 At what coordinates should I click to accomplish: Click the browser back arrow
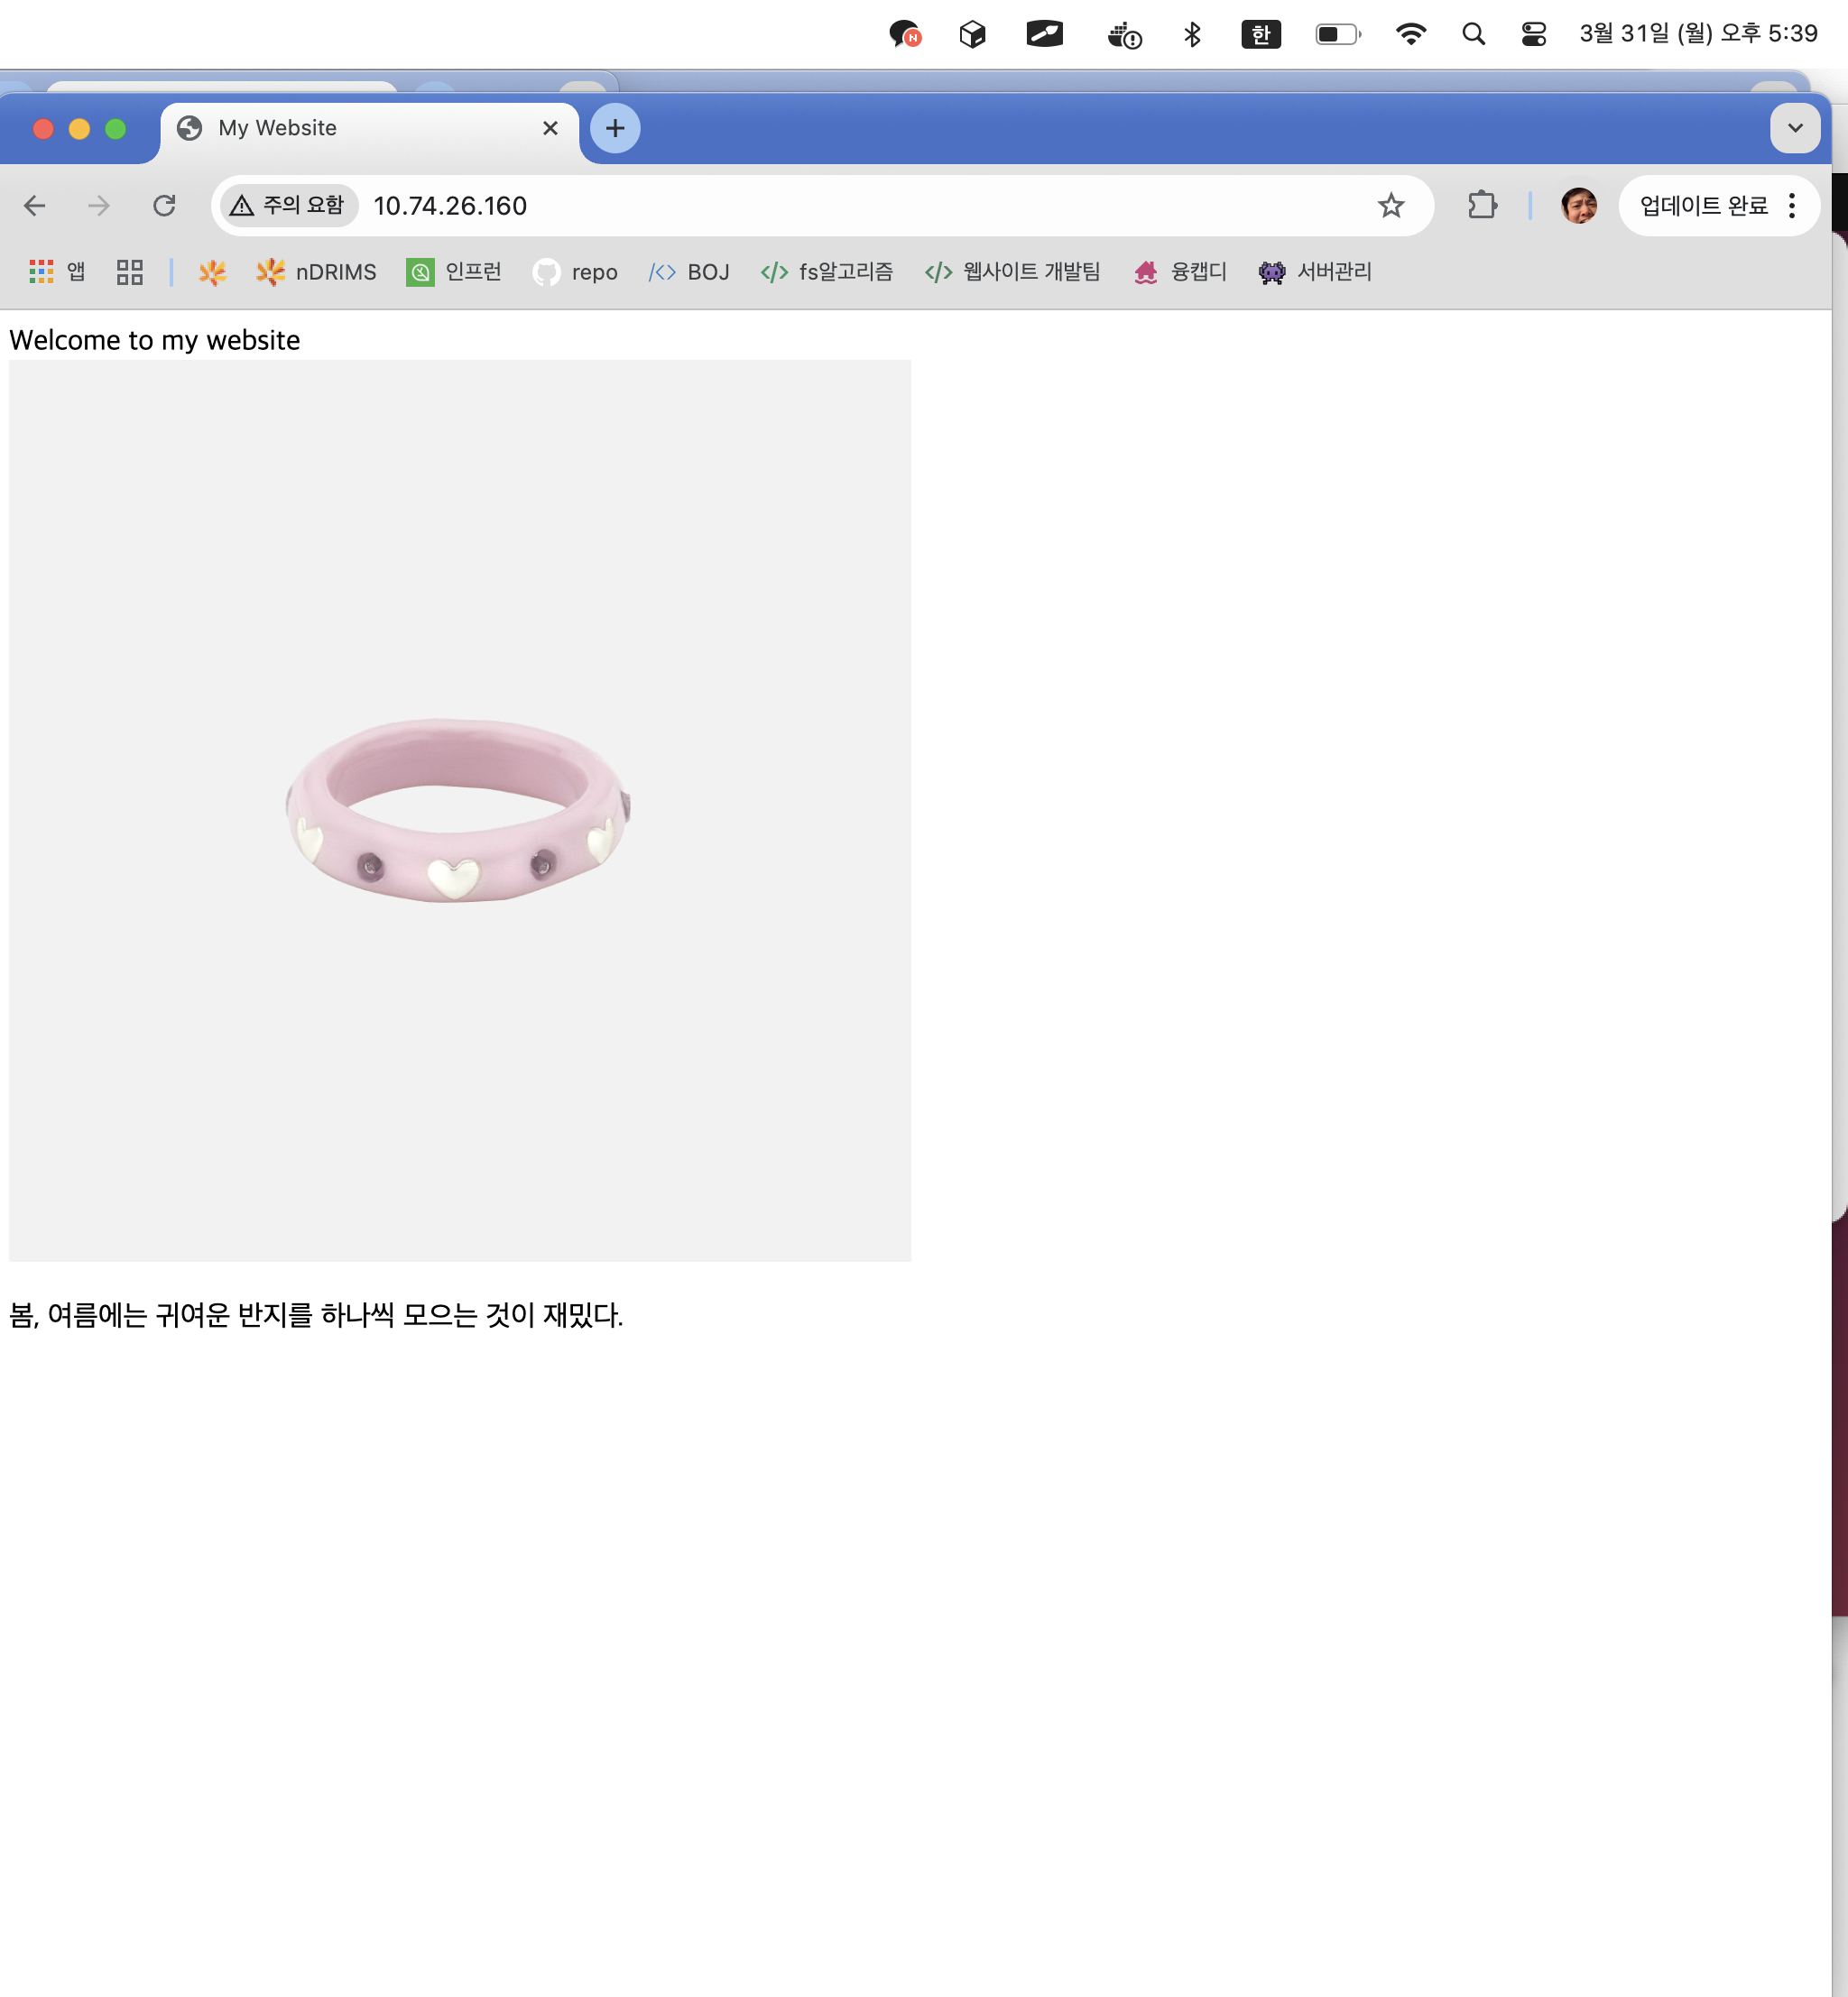pyautogui.click(x=35, y=206)
